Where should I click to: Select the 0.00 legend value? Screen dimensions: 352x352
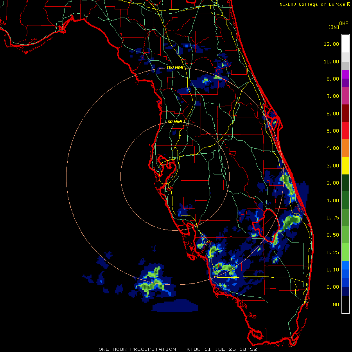(x=333, y=287)
